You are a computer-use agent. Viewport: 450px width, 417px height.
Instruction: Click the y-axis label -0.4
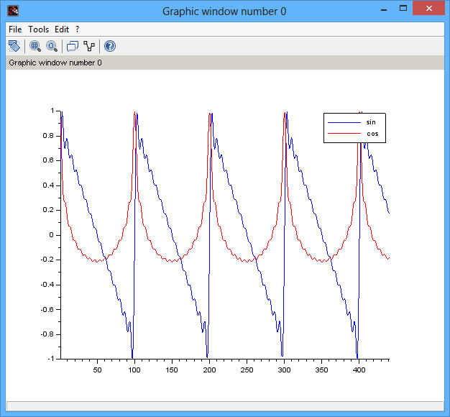pos(47,285)
